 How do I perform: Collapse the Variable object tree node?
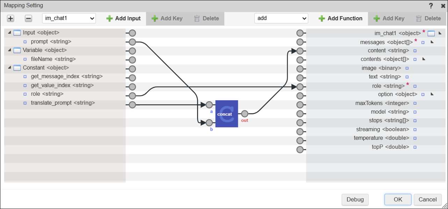click(9, 50)
